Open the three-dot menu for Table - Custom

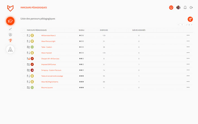coord(188,47)
